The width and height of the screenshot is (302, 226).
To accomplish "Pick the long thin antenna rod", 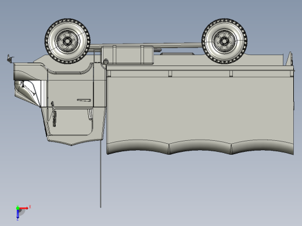I will tap(100, 174).
